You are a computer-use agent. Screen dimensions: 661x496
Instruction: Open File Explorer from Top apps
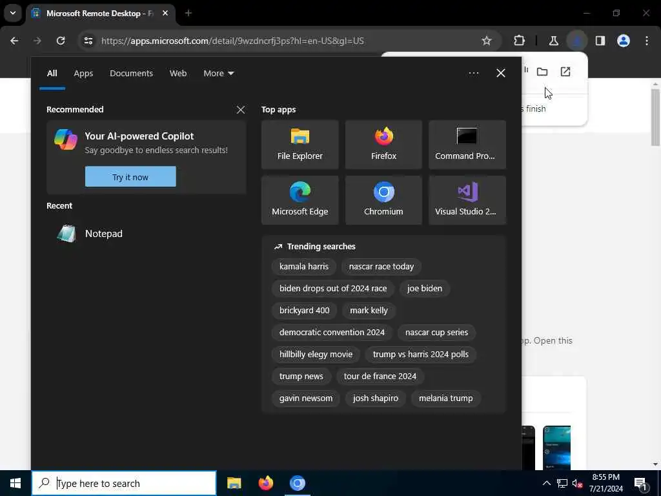click(300, 145)
